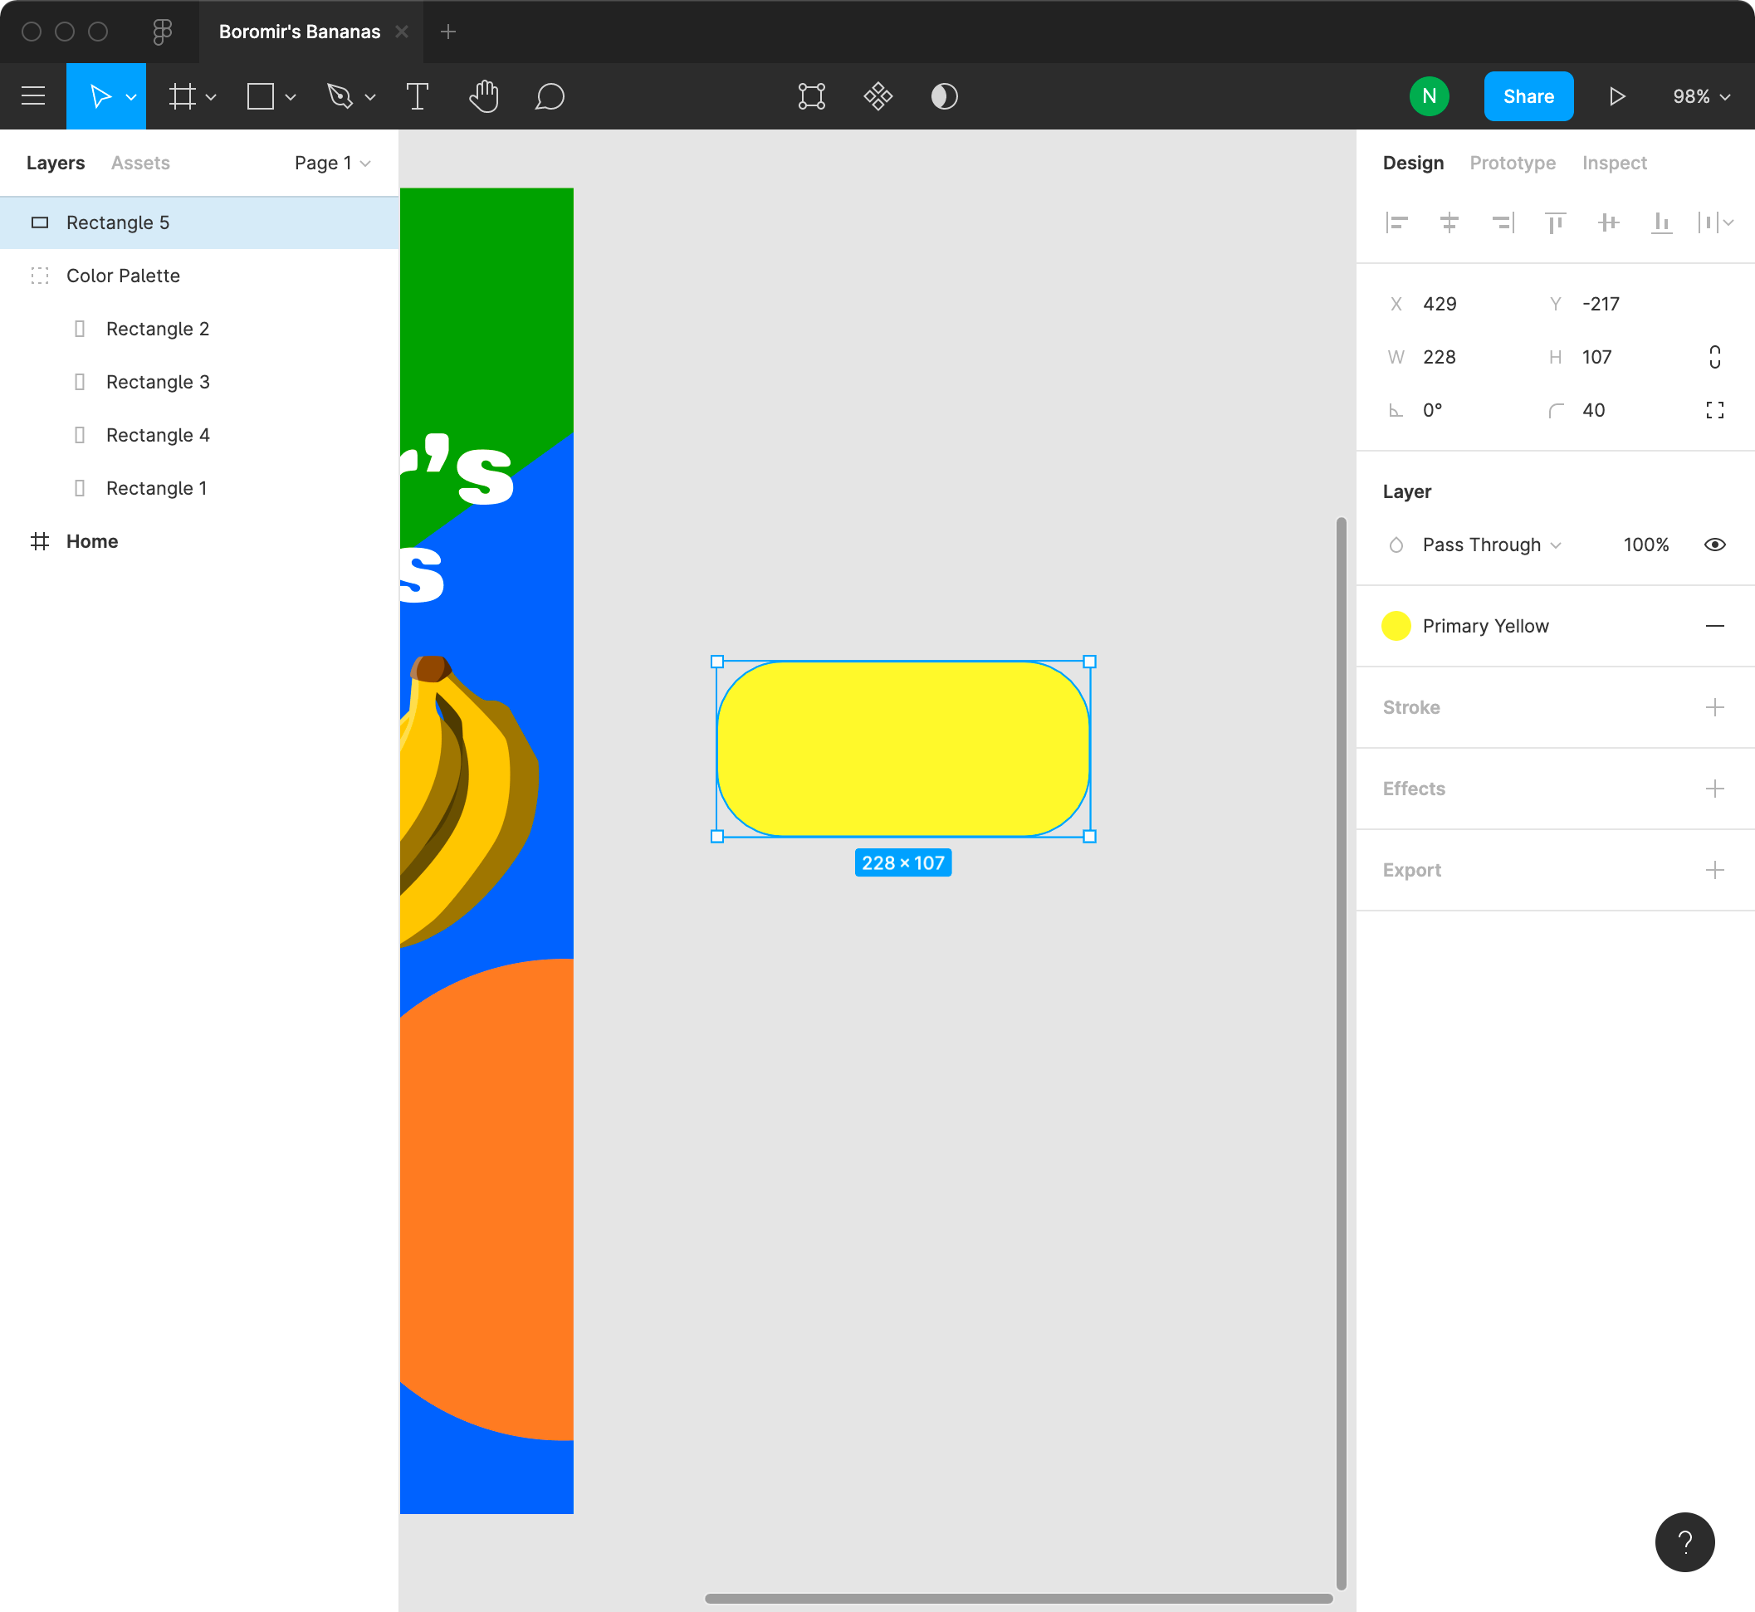This screenshot has height=1612, width=1755.
Task: Expand the Page 1 pages dropdown
Action: 332,164
